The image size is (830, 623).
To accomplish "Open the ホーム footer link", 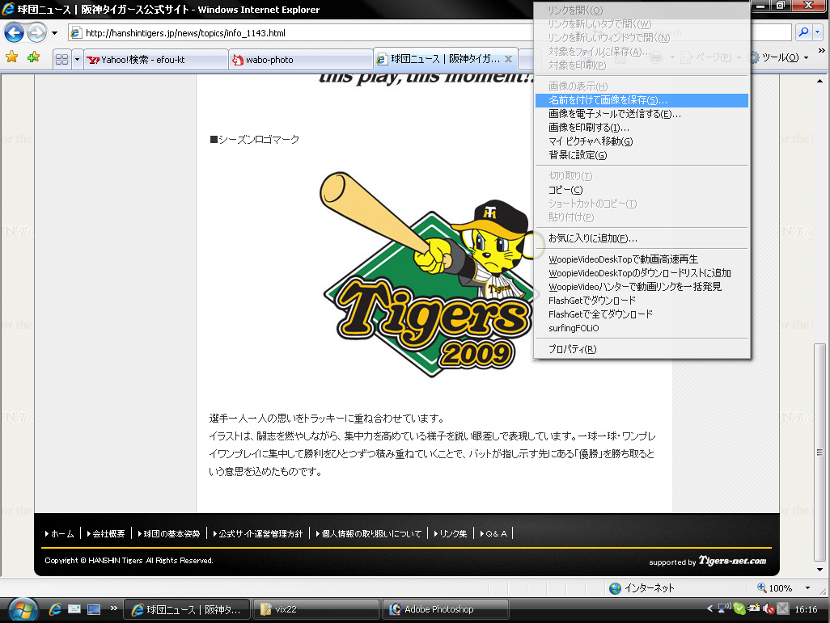I will (x=59, y=533).
